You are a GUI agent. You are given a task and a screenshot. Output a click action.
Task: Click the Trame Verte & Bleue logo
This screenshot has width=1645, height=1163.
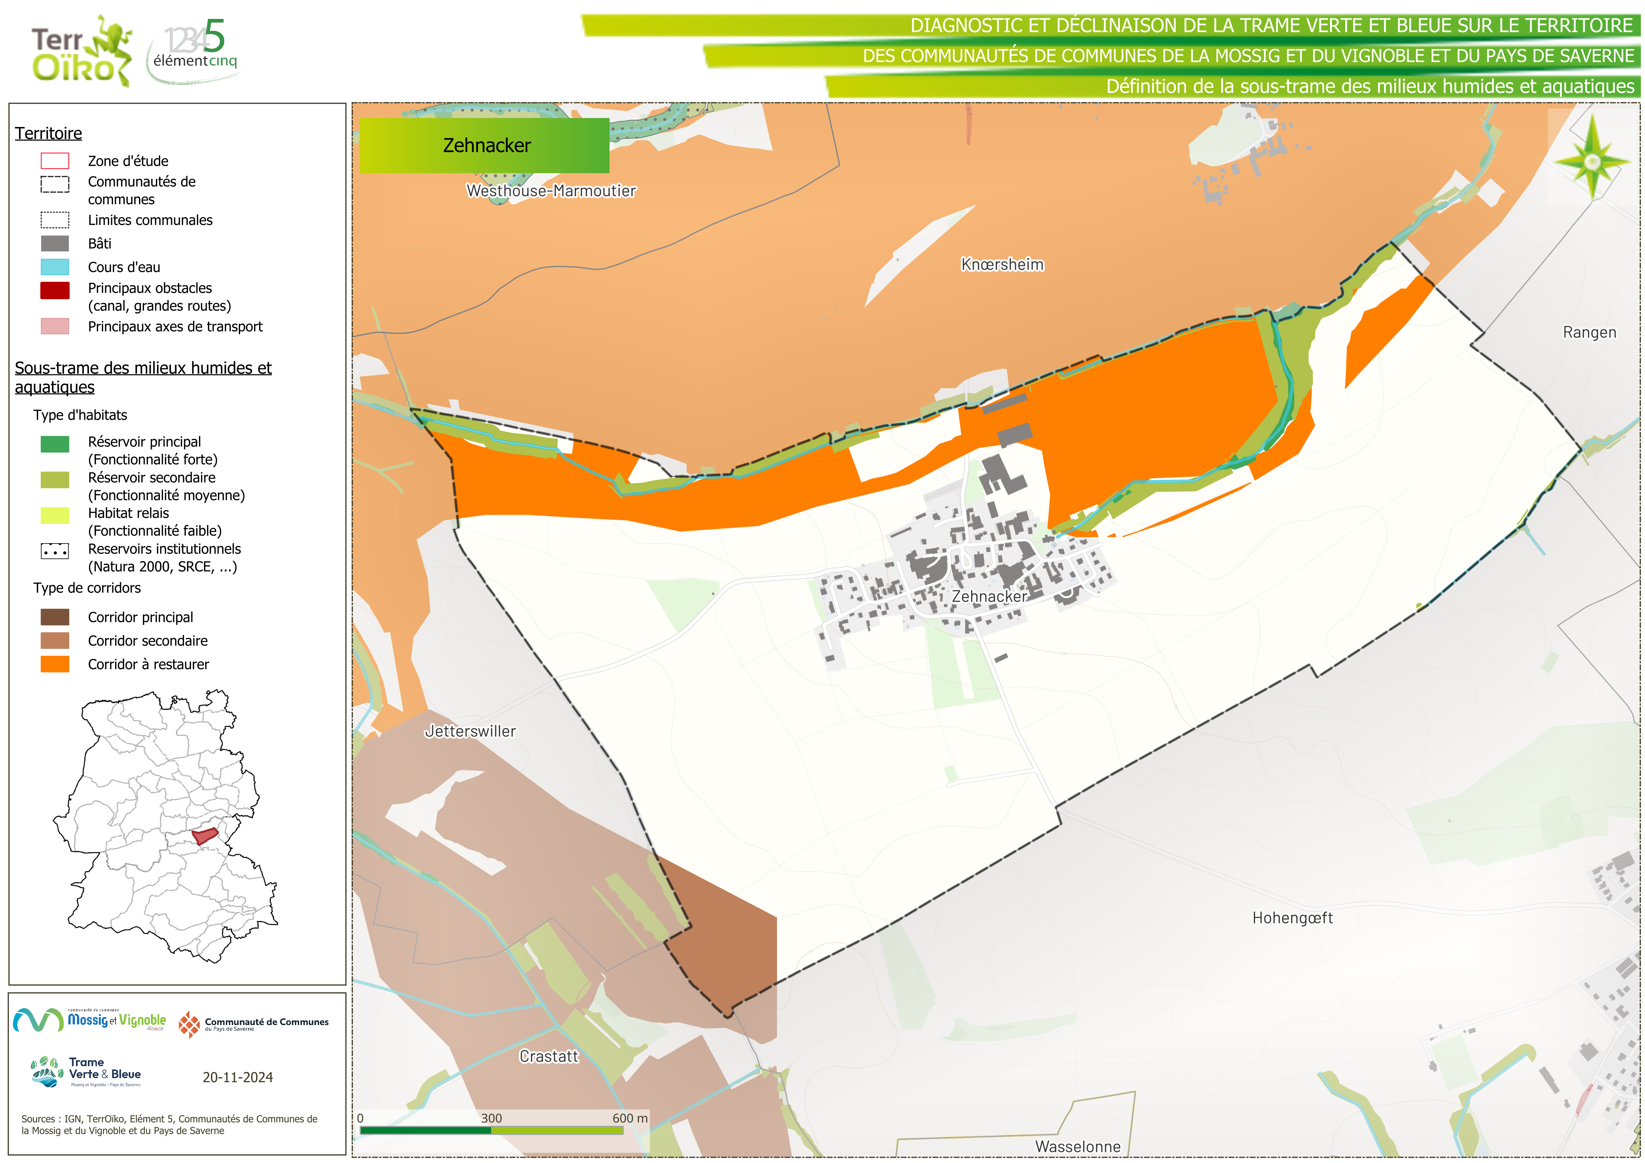tap(86, 1072)
